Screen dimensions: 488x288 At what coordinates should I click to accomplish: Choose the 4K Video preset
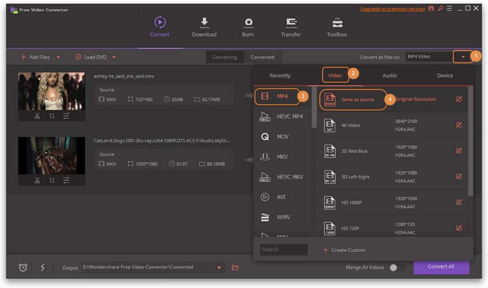[393, 125]
